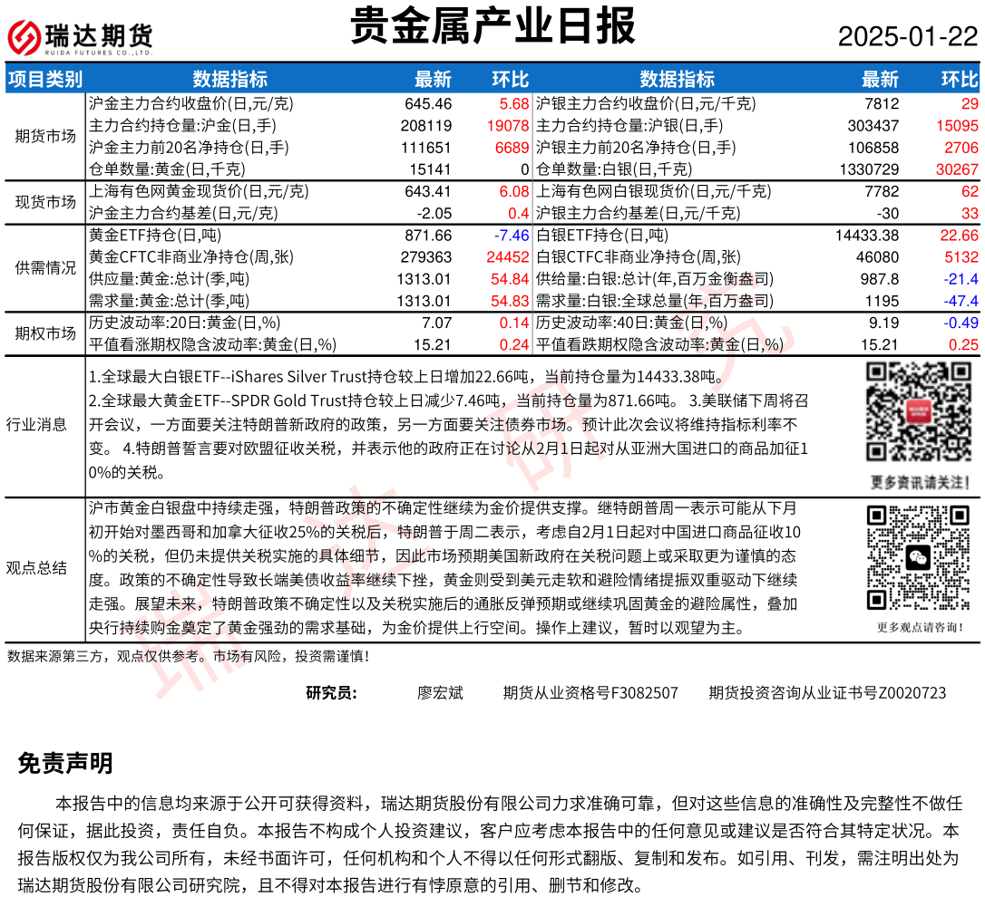Select the 现货市场 category cell
The height and width of the screenshot is (897, 985).
click(x=44, y=202)
